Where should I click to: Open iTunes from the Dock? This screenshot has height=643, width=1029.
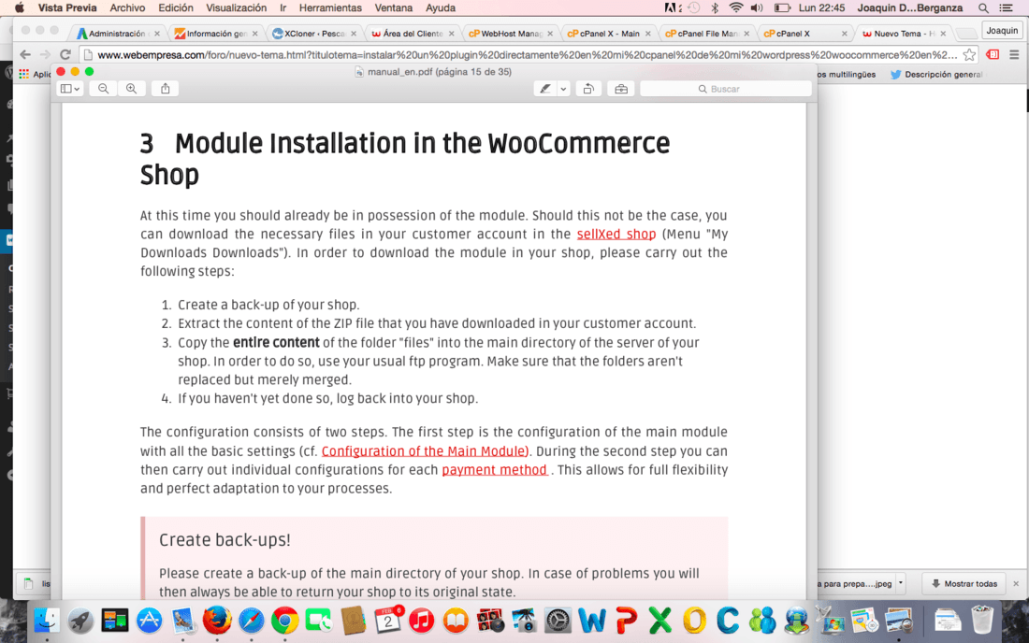[x=421, y=620]
